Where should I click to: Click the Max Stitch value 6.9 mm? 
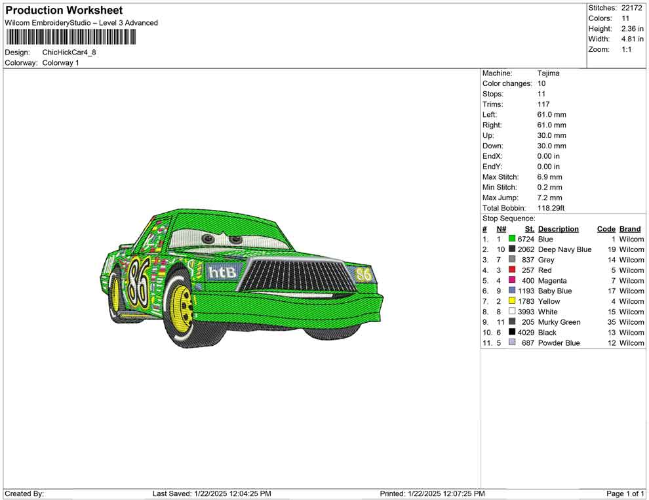click(x=549, y=177)
